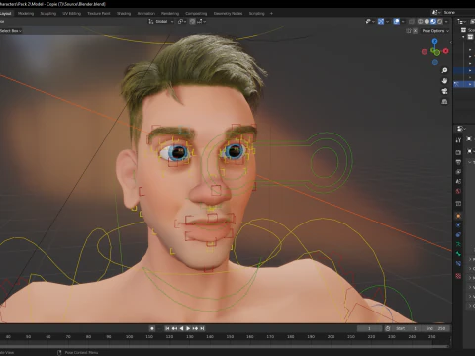Open the Bone Constraints properties tab
Viewport: 475px width, 356px height.
click(x=458, y=264)
